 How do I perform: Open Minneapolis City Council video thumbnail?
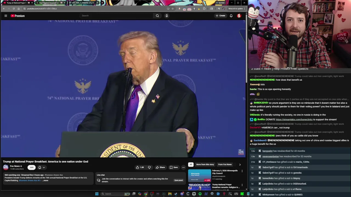(200, 176)
